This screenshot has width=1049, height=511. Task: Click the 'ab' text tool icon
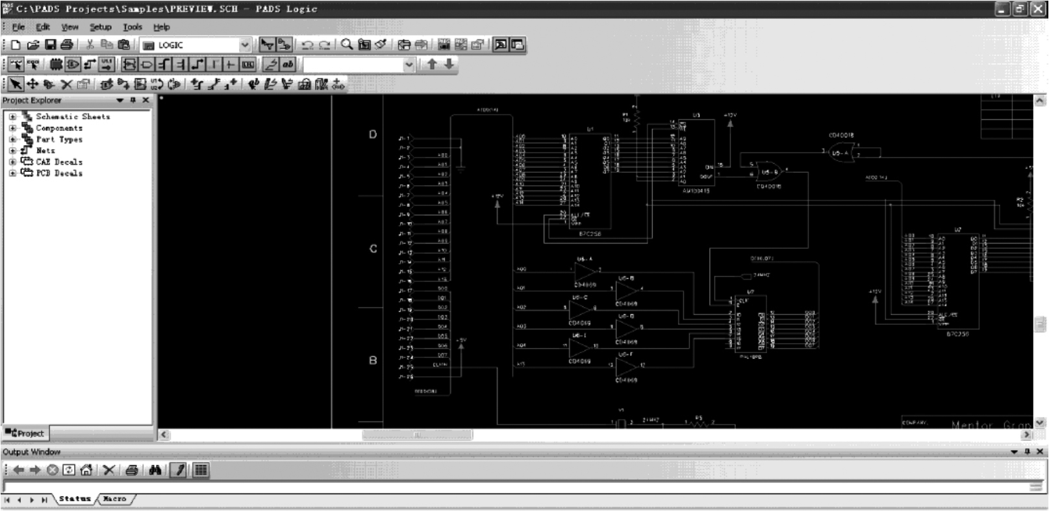point(287,64)
